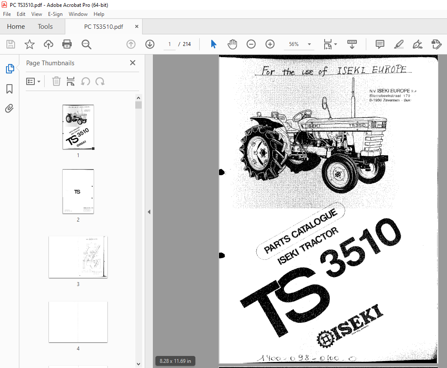Click the read mode scrolling icon
The height and width of the screenshot is (368, 447).
pyautogui.click(x=352, y=44)
